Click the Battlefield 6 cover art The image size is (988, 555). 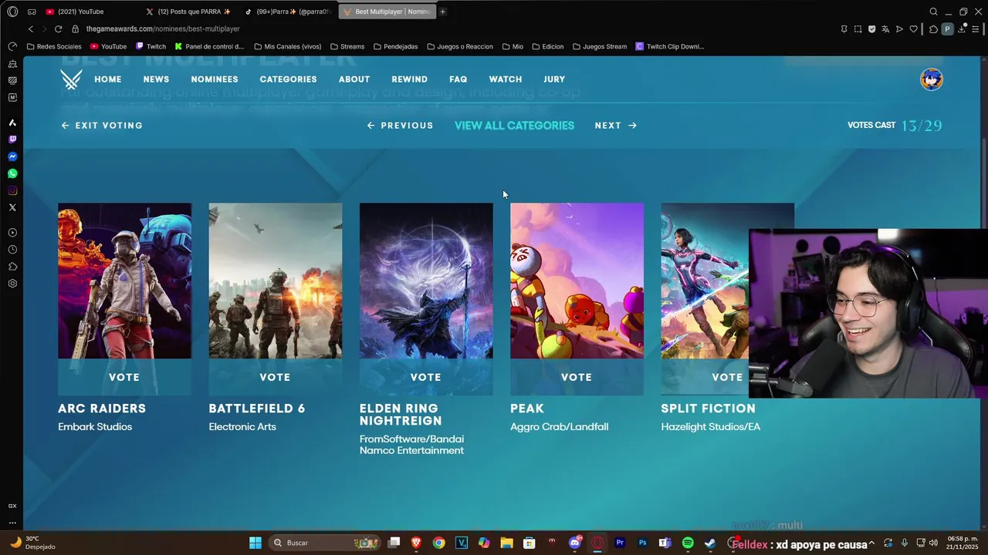pos(275,281)
